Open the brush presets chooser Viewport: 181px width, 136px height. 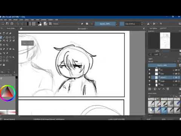[x=50, y=23]
